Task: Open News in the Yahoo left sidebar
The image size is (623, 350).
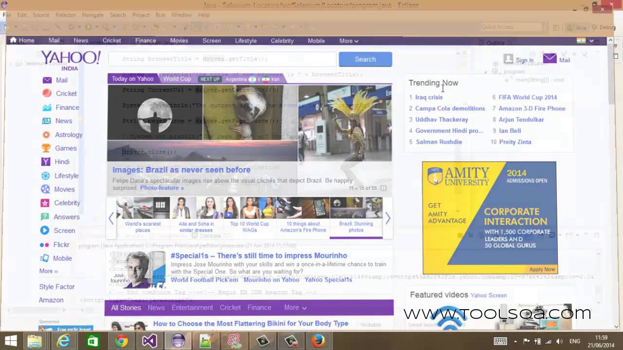Action: coord(57,121)
